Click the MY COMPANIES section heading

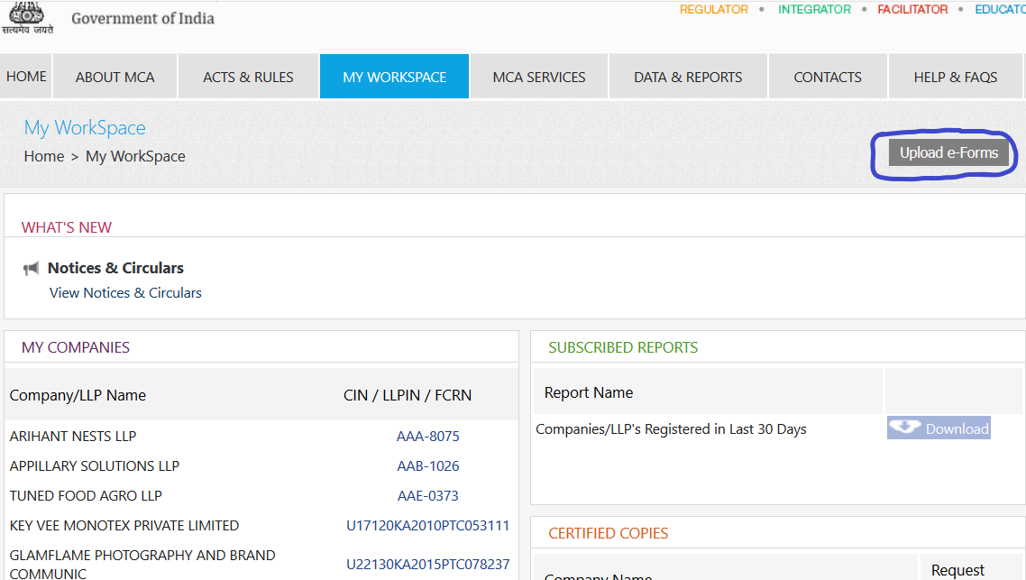click(75, 347)
